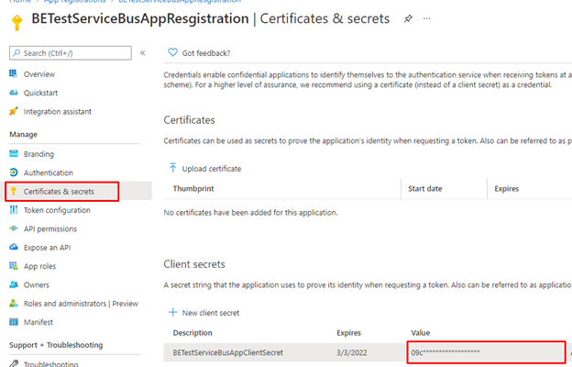Click the Authentication icon
The image size is (572, 367).
point(14,172)
